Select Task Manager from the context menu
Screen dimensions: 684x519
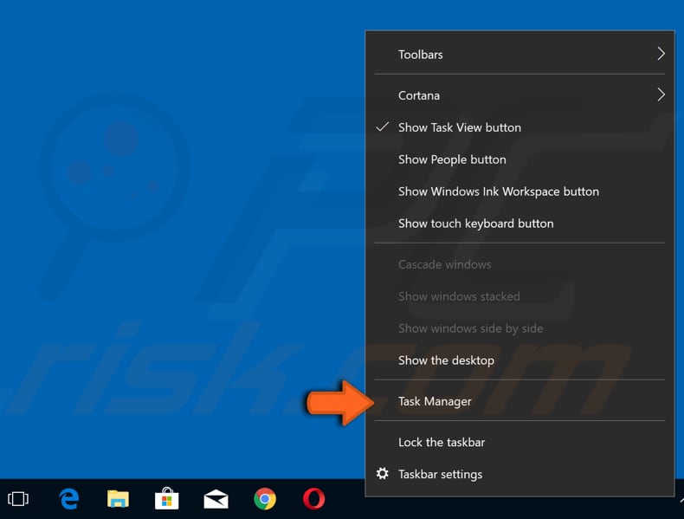point(519,401)
